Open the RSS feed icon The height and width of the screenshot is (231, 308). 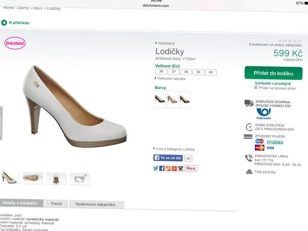click(x=168, y=169)
